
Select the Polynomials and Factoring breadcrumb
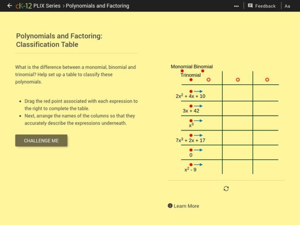[x=97, y=6]
